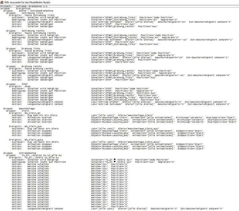The width and height of the screenshot is (239, 211).
Task: Click the 'Gruppe: Schiebung rechts' line
Action: point(25,31)
